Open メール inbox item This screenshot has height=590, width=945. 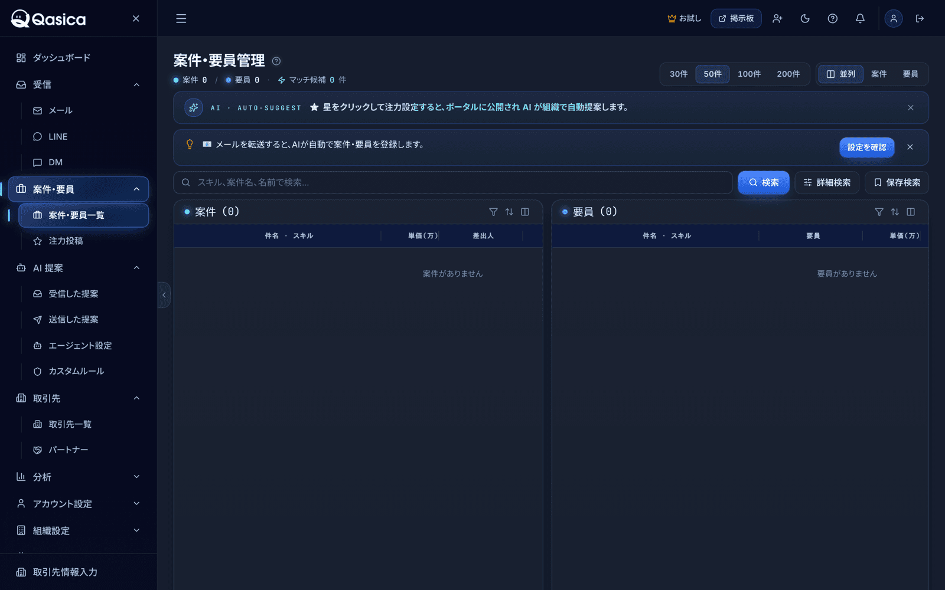84,111
